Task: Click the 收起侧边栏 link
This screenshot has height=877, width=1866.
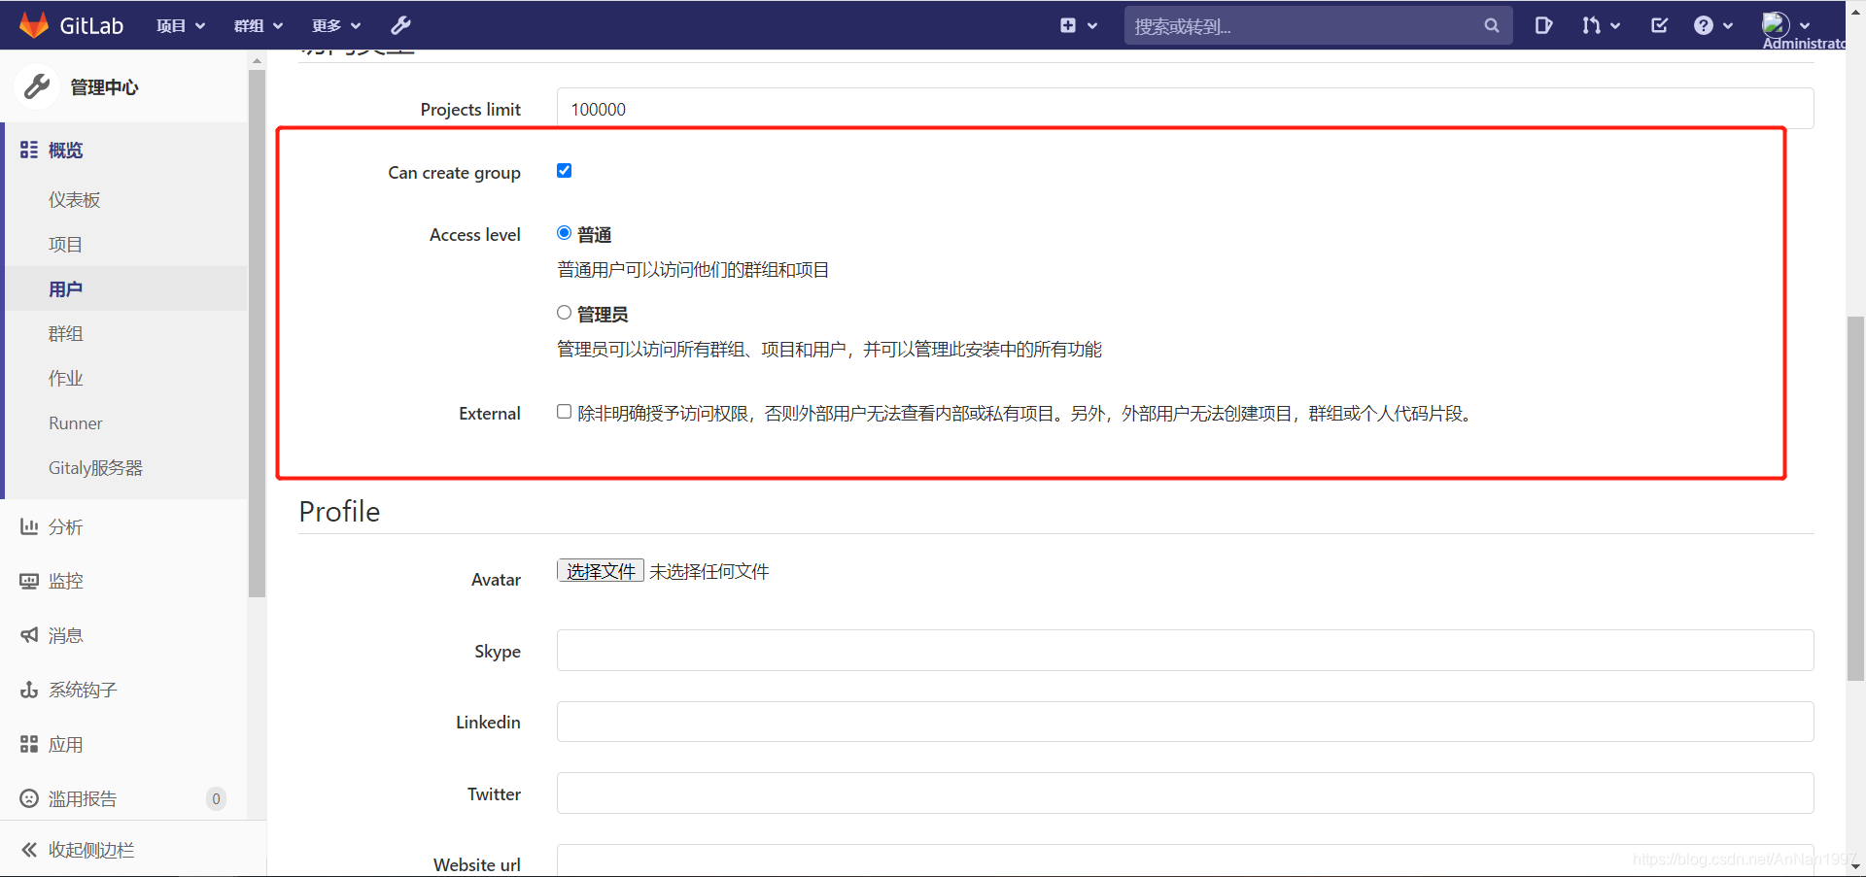Action: tap(91, 850)
